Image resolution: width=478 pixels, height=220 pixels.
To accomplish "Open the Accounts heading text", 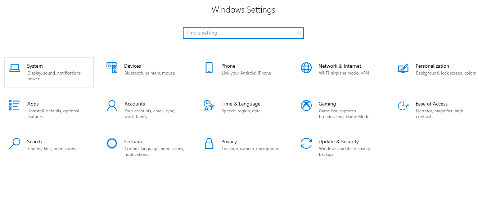I will [135, 104].
